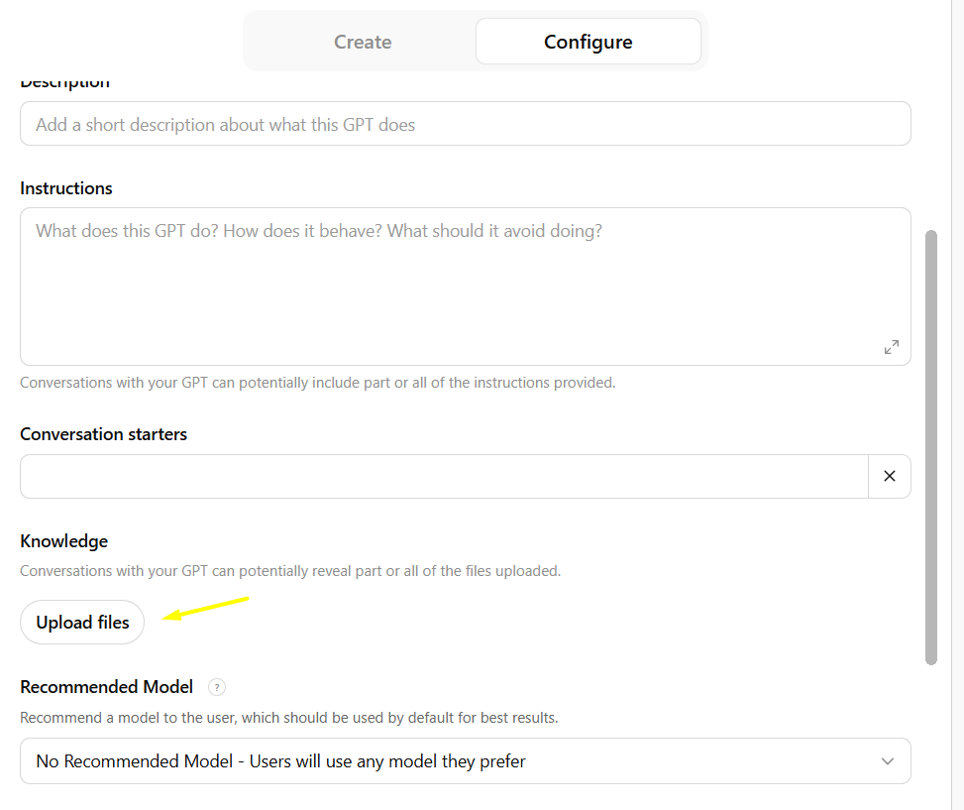The width and height of the screenshot is (964, 810).
Task: Click the vertical scrollbar thumb
Action: click(930, 448)
